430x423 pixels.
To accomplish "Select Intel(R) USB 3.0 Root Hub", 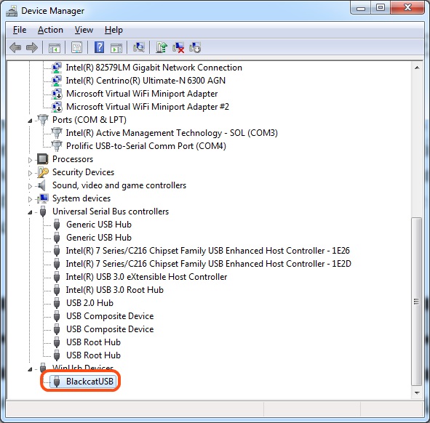I will [x=115, y=290].
